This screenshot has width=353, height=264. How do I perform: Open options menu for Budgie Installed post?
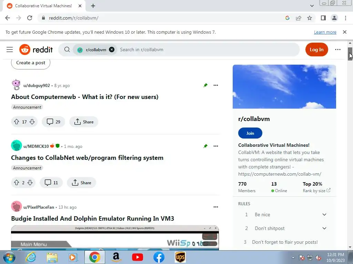pyautogui.click(x=216, y=207)
